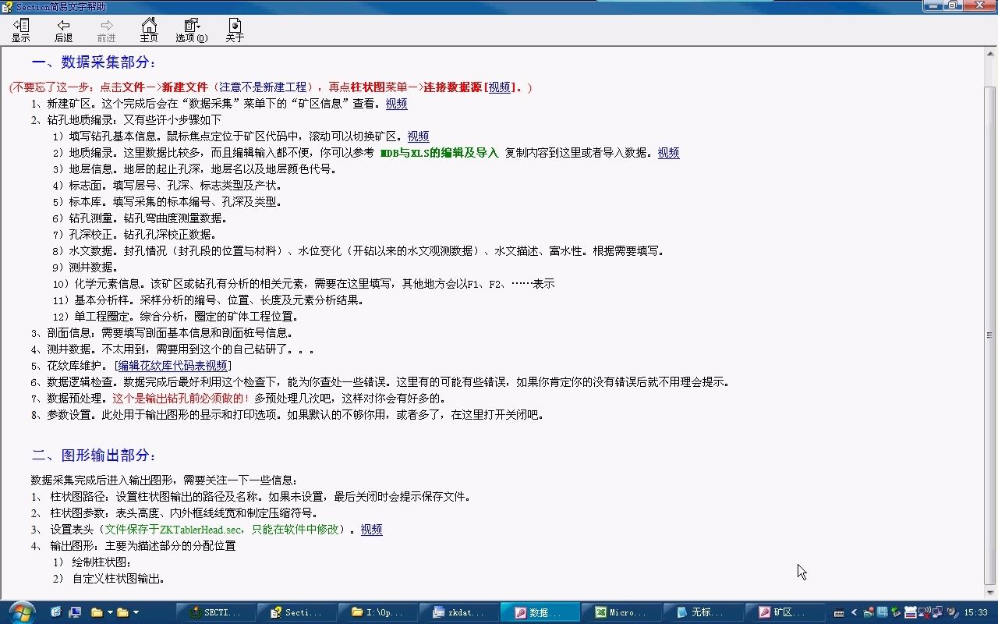Open the 编辑花纹库代码表视频 link
This screenshot has height=624, width=998.
click(x=173, y=366)
